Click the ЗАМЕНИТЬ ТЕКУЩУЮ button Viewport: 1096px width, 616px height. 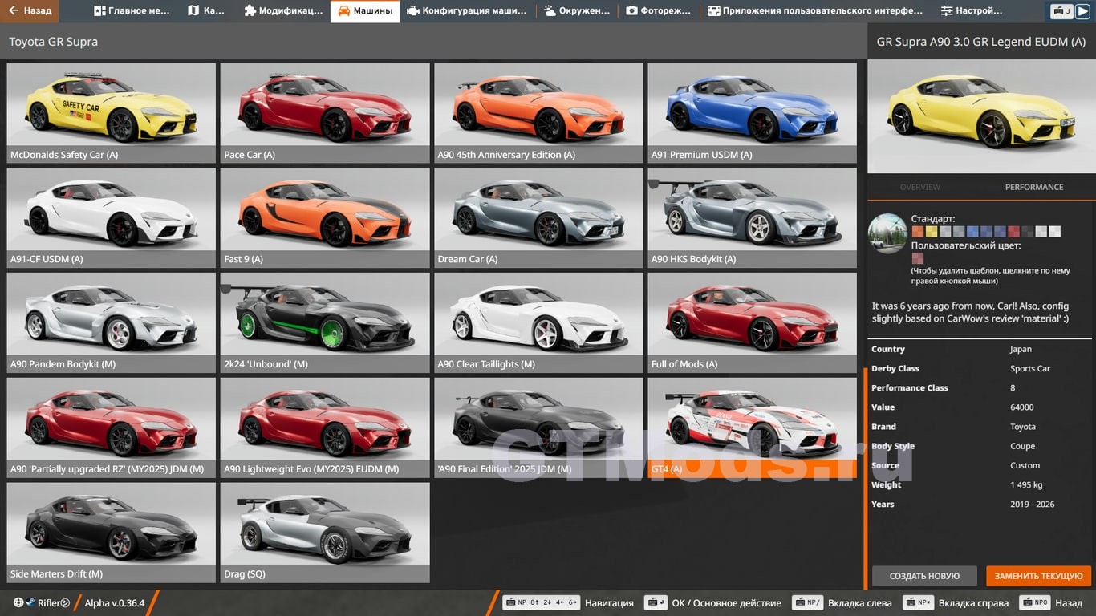(1038, 576)
